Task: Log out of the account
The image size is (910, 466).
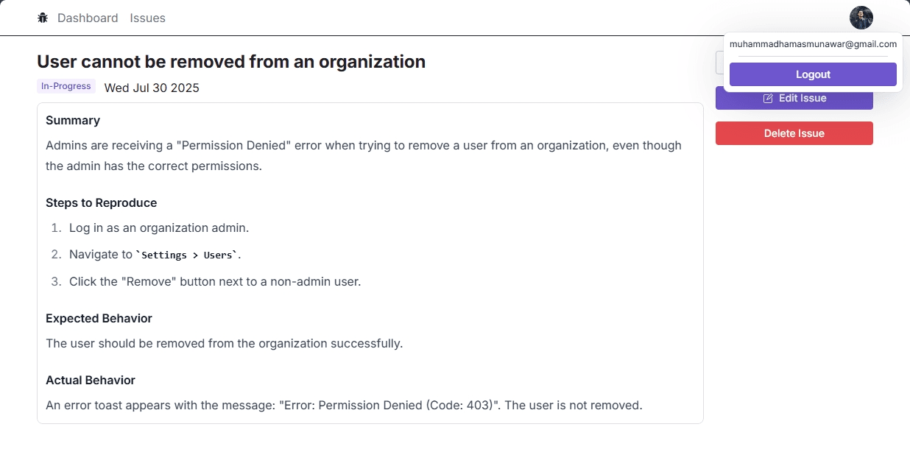Action: click(813, 74)
